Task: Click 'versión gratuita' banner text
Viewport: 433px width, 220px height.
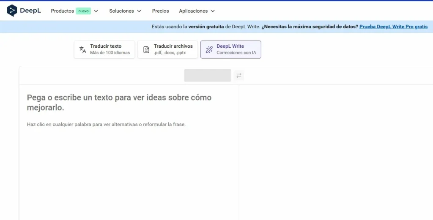Action: [206, 27]
